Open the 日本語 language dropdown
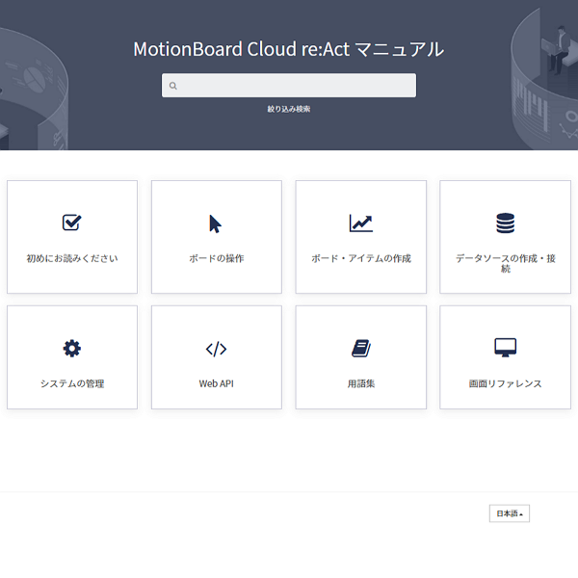Image resolution: width=578 pixels, height=578 pixels. (510, 513)
